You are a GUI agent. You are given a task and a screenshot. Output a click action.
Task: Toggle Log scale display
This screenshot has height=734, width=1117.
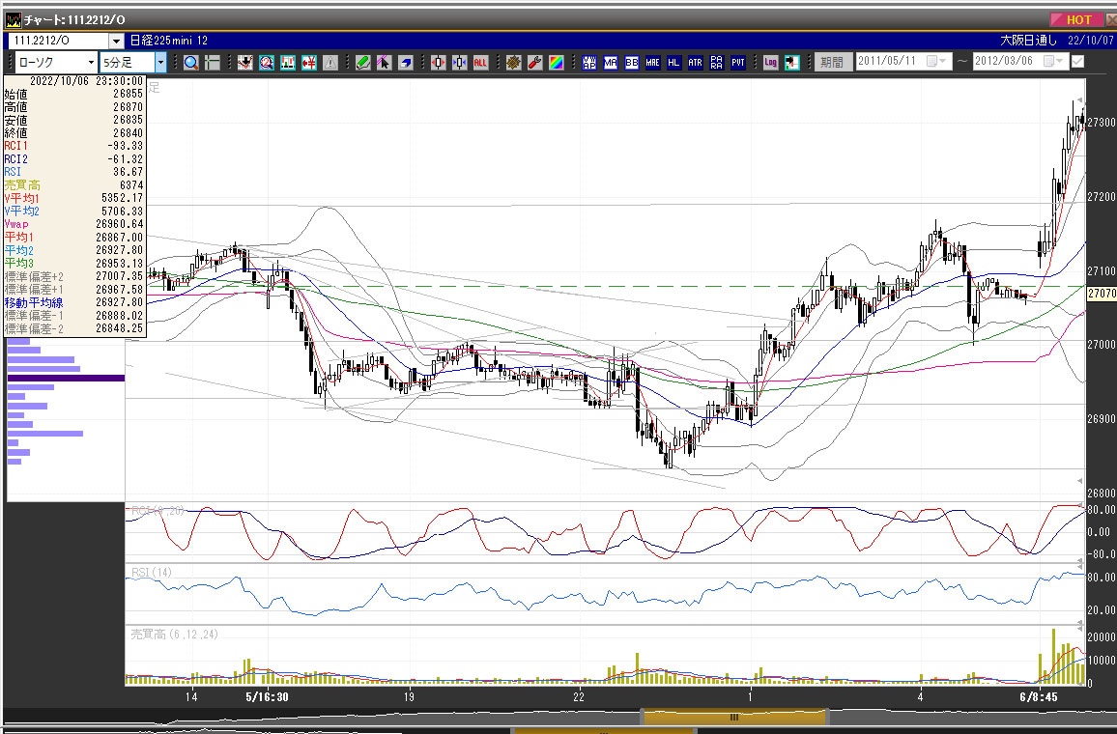[770, 63]
